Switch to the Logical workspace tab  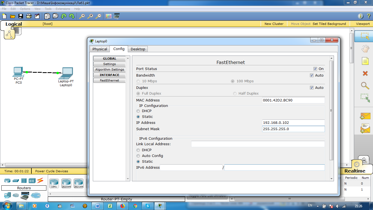click(14, 24)
